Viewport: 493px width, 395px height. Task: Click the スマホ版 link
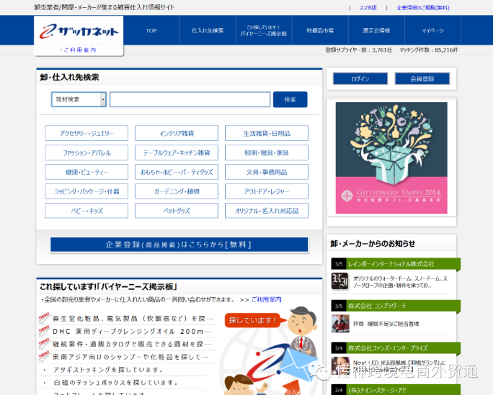(368, 7)
